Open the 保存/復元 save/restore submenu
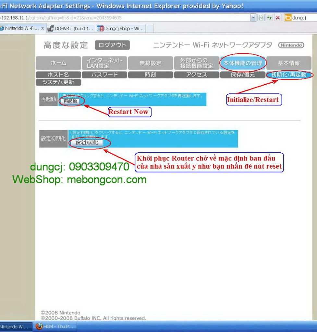 click(x=242, y=75)
